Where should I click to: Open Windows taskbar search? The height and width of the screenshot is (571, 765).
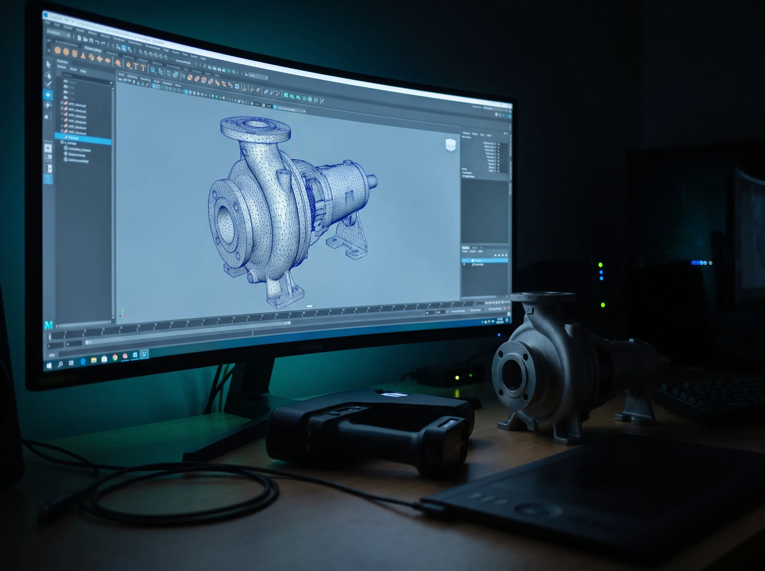(x=61, y=364)
